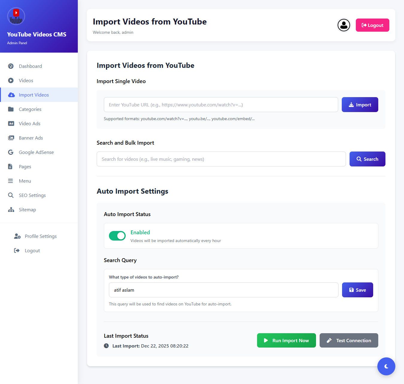This screenshot has height=384, width=404.
Task: Click the 'Supported formats' hint text
Action: 179,119
